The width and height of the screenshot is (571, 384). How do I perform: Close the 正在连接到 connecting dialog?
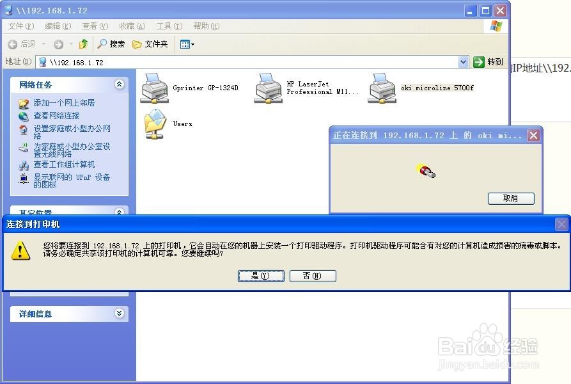pyautogui.click(x=533, y=136)
